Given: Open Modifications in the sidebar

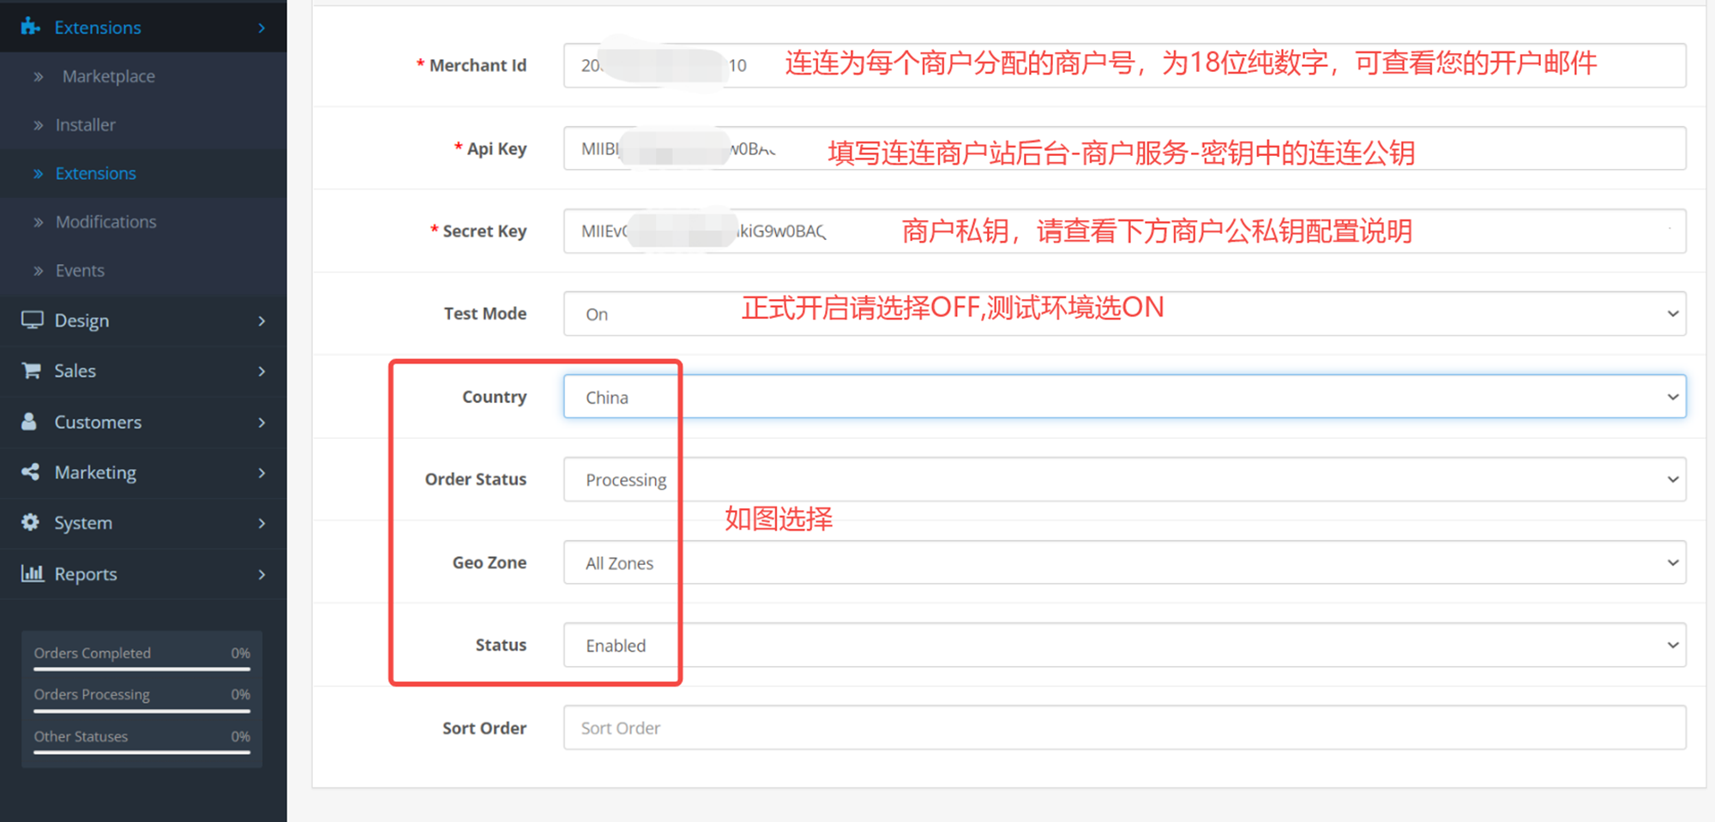Looking at the screenshot, I should point(105,222).
